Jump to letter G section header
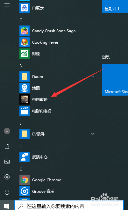This screenshot has width=128, height=210. pos(21,169)
